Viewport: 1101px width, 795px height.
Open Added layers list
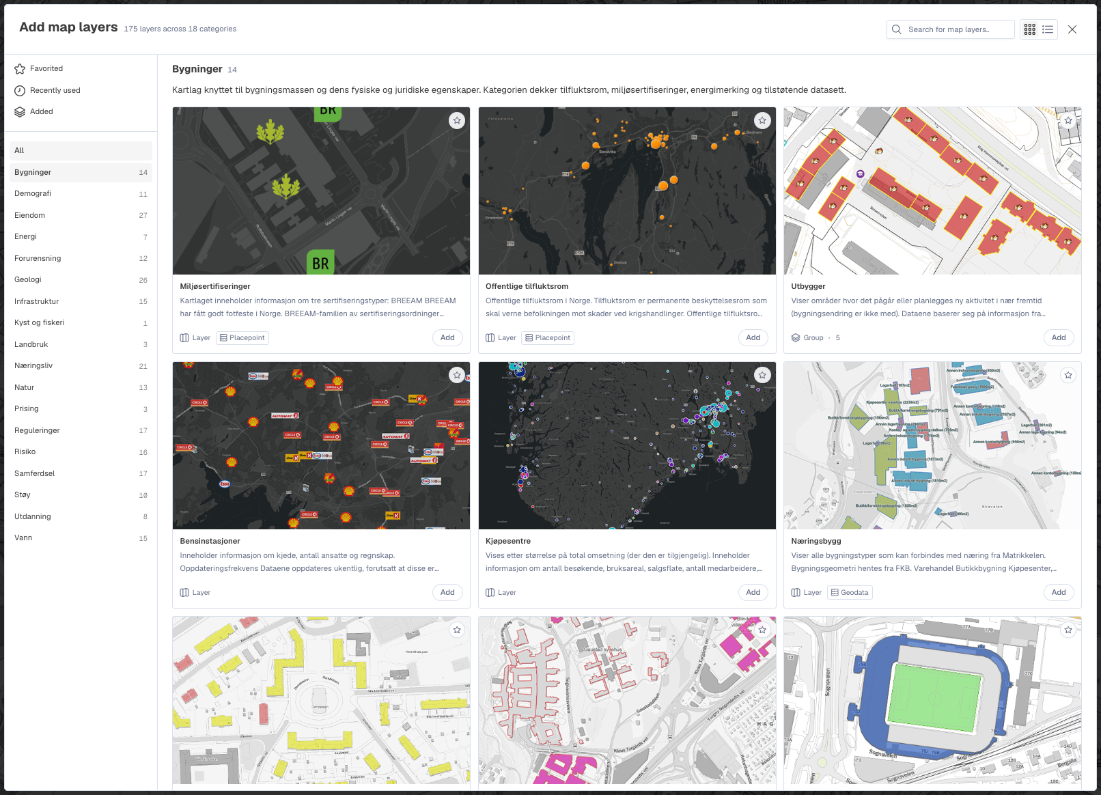pyautogui.click(x=81, y=111)
